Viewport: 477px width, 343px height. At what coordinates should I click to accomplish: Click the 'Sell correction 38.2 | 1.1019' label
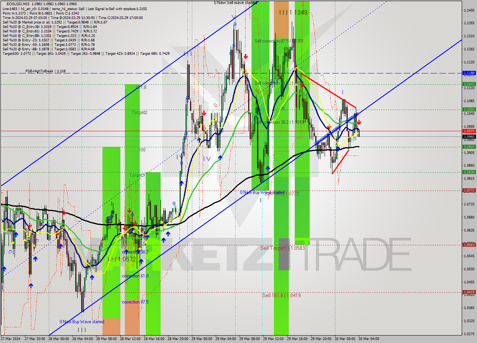(x=279, y=122)
